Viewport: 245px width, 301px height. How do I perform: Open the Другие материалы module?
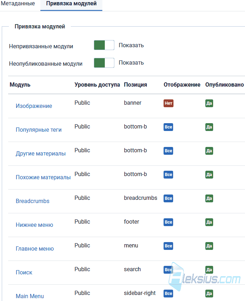click(41, 153)
